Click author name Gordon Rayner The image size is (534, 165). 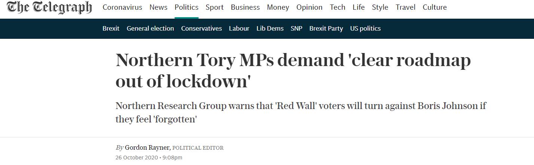click(147, 147)
